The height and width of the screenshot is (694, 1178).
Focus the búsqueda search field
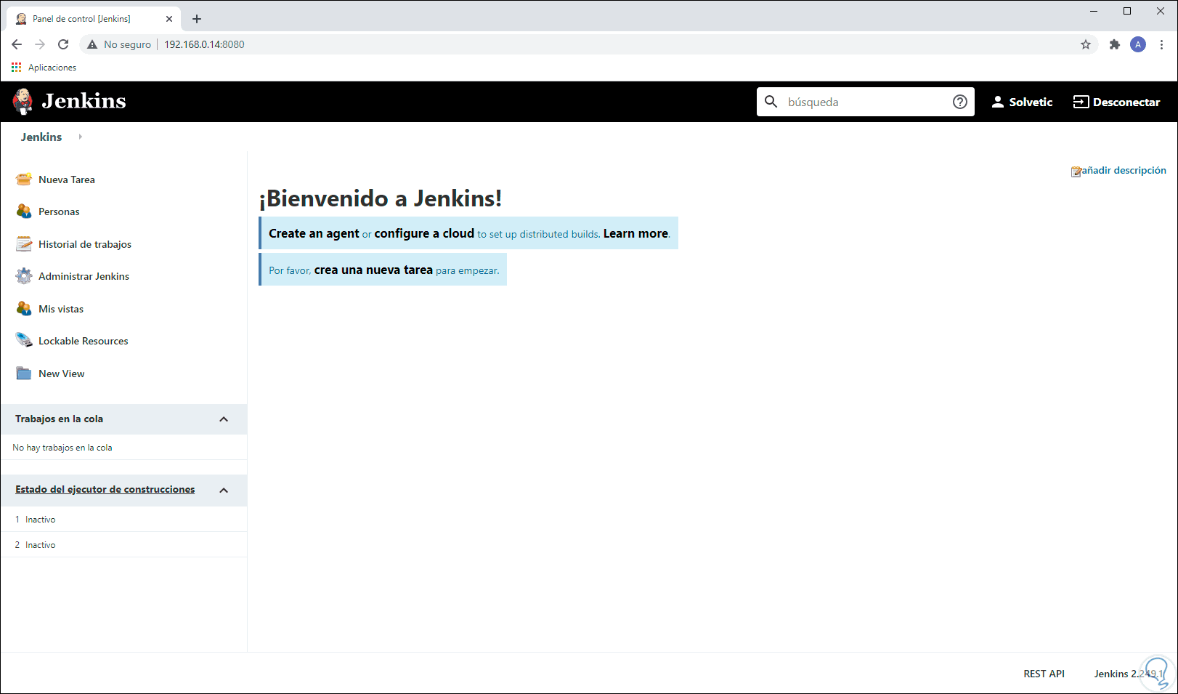pos(864,102)
